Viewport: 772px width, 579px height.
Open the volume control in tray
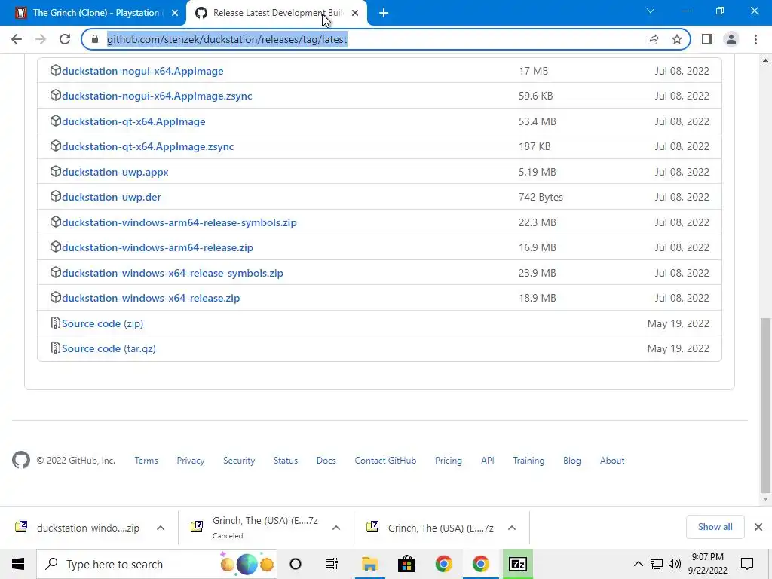(x=675, y=564)
